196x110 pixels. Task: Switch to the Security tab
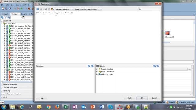coord(24,14)
